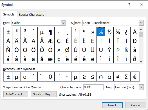Pick the sigma σ in recently used symbols

25,77
